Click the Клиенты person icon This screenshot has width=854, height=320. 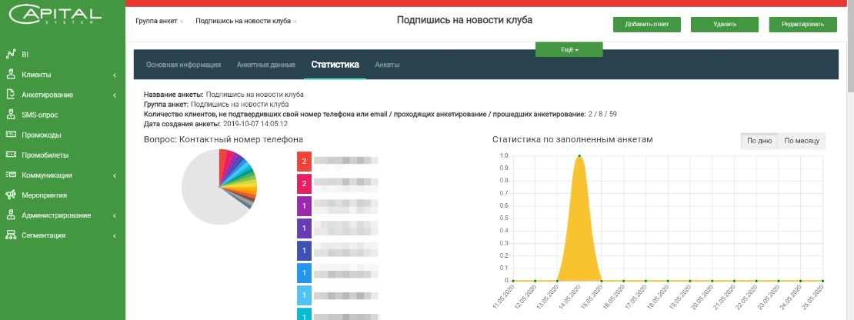coord(10,75)
